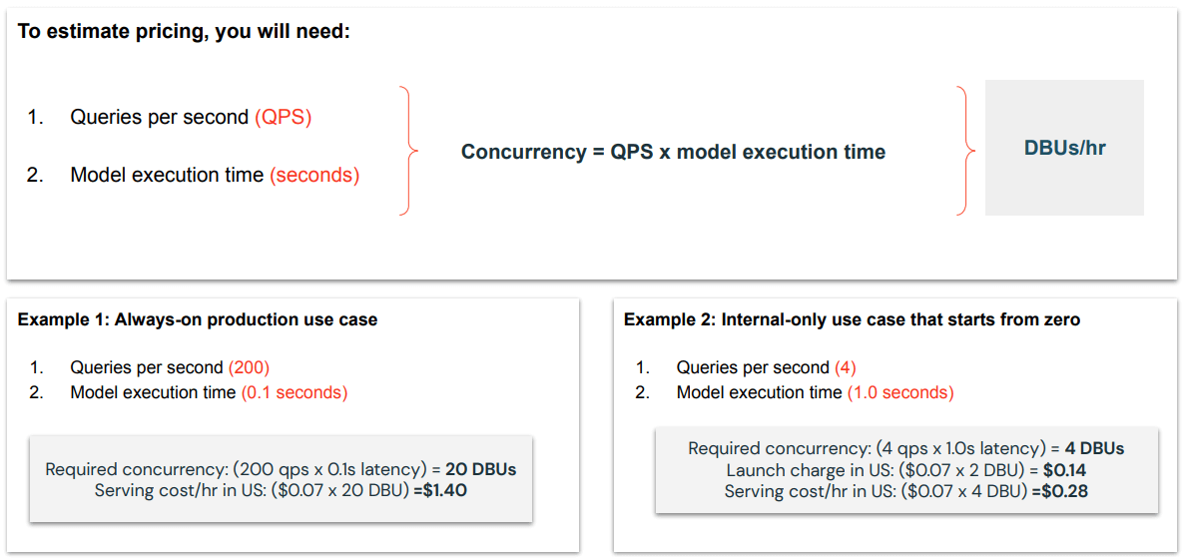Click "Model execution time" in Example 2
Image resolution: width=1185 pixels, height=559 pixels.
[x=759, y=392]
